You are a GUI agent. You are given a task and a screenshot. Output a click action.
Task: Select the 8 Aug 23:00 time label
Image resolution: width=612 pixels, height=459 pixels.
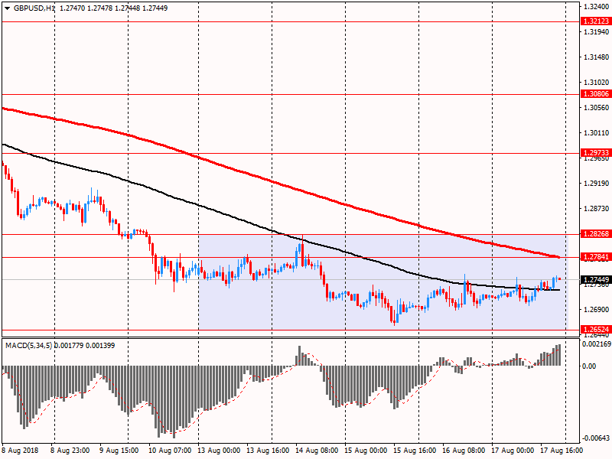70,451
